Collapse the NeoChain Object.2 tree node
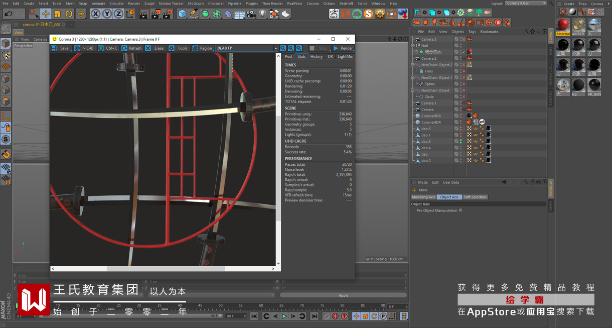The image size is (612, 328). pyautogui.click(x=413, y=65)
